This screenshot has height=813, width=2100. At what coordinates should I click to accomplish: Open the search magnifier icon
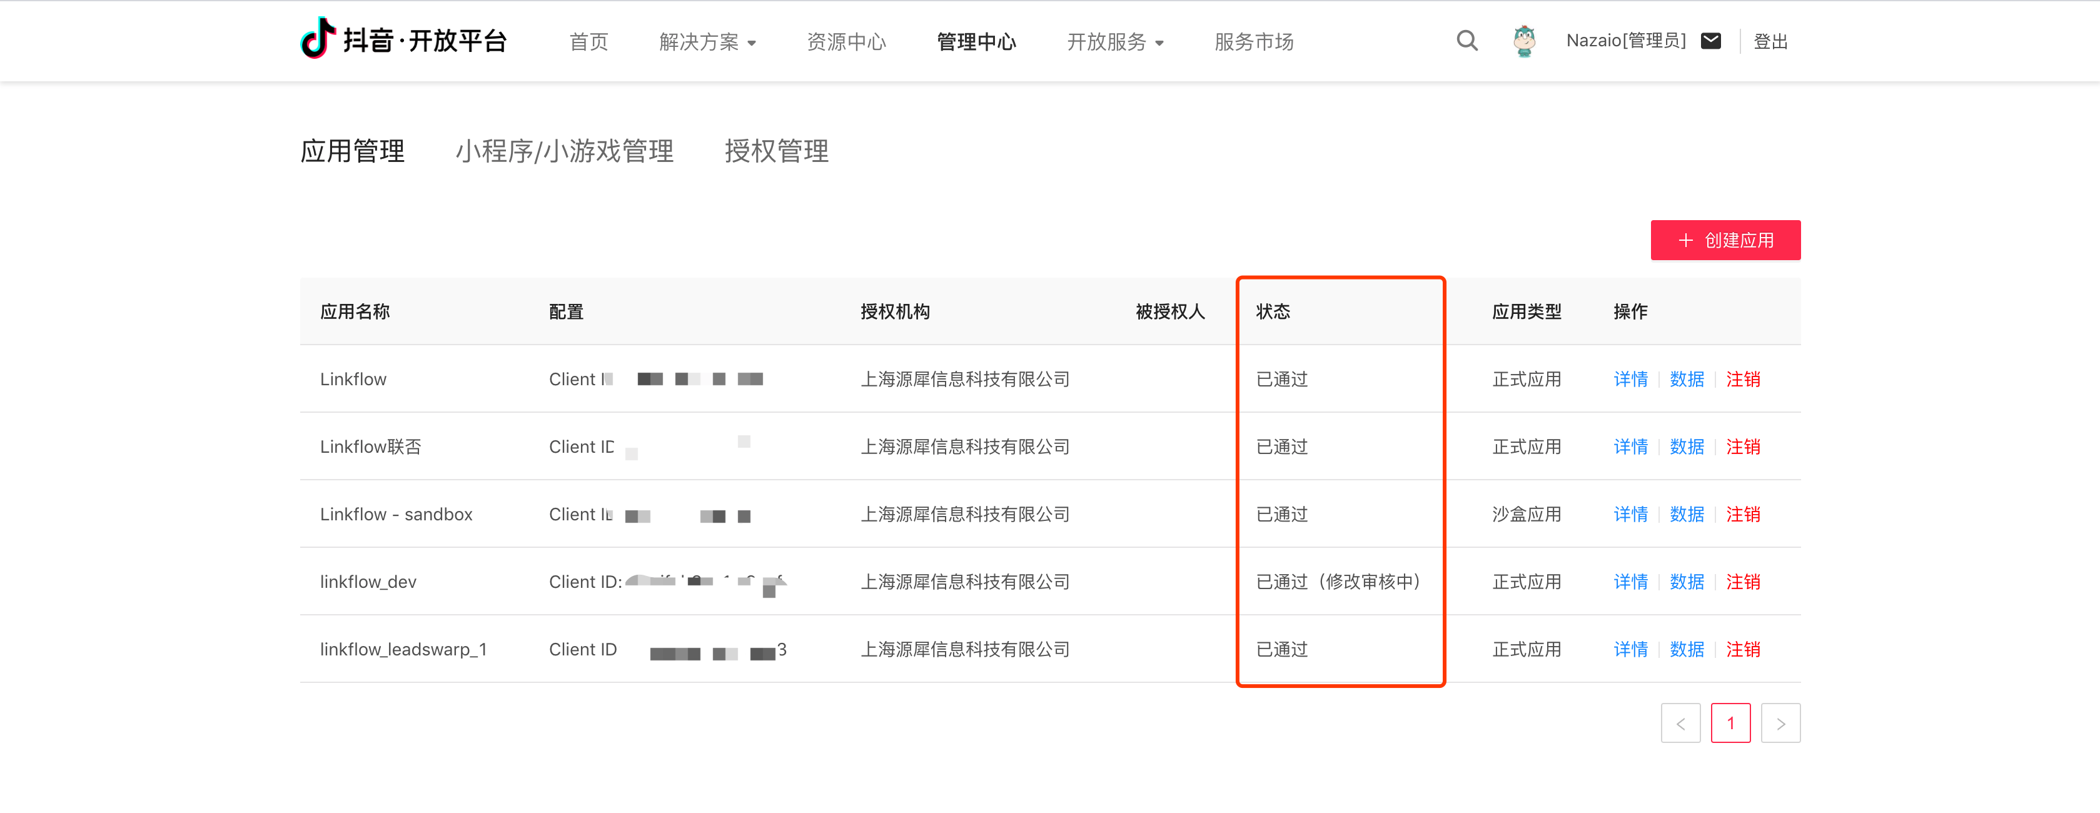pos(1466,41)
